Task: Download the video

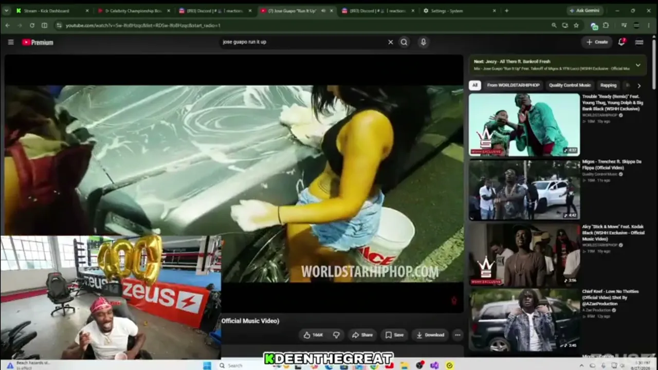Action: (x=430, y=335)
